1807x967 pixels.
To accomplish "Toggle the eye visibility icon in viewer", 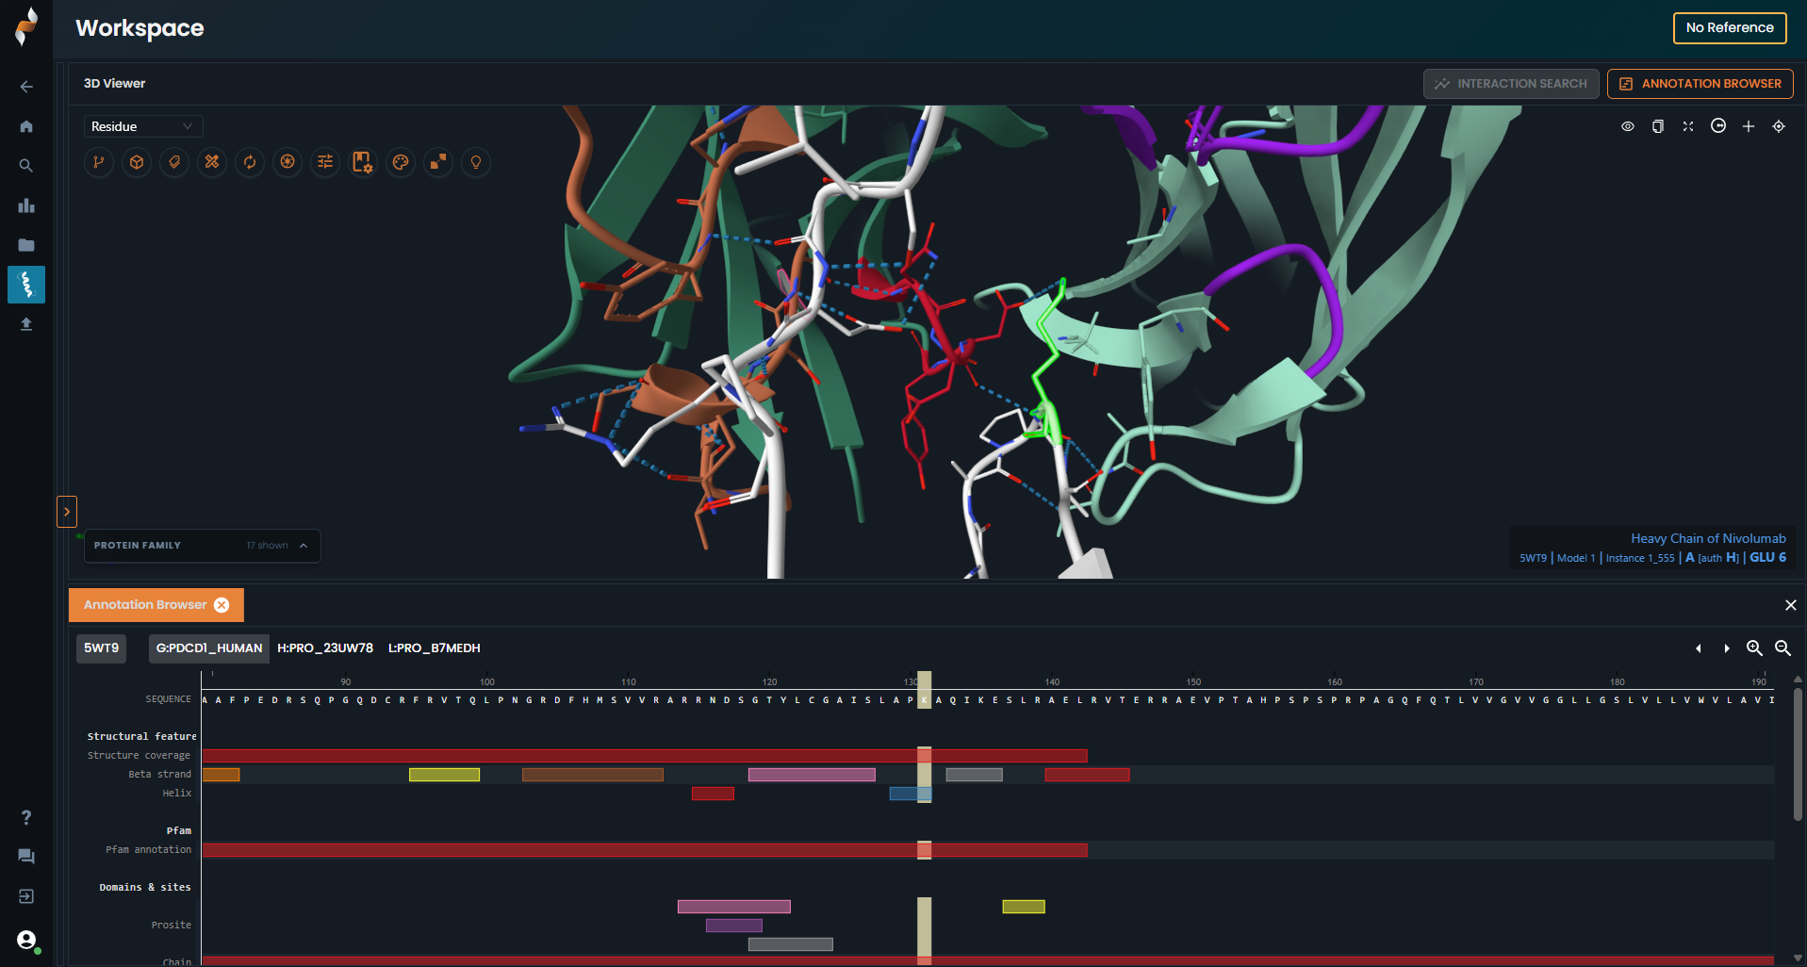I will point(1628,126).
